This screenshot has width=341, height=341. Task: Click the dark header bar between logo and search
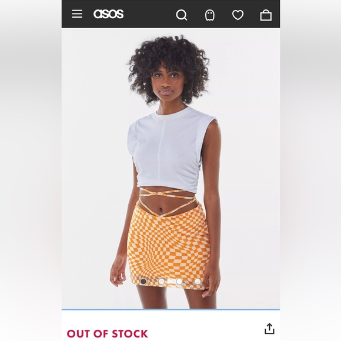coord(149,14)
